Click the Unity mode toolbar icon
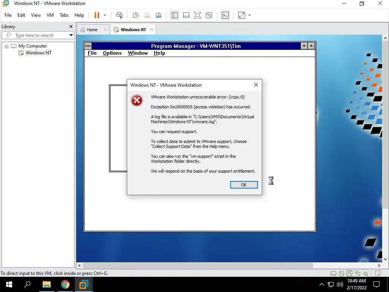The image size is (389, 292). click(x=209, y=15)
